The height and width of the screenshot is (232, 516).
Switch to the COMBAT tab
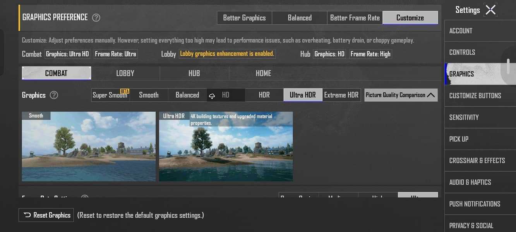(57, 73)
